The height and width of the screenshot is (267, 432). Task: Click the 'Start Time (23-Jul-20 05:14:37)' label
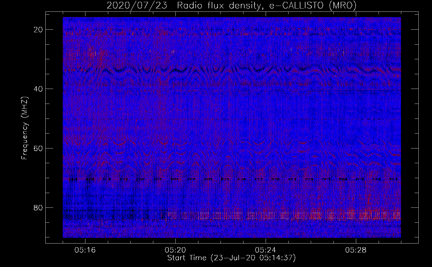click(231, 258)
